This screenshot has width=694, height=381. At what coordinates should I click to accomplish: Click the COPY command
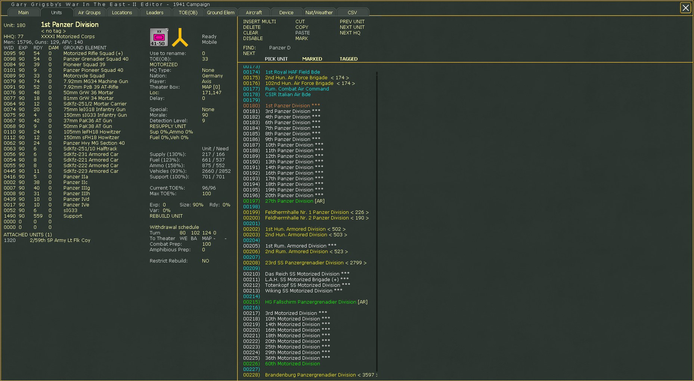pos(302,27)
